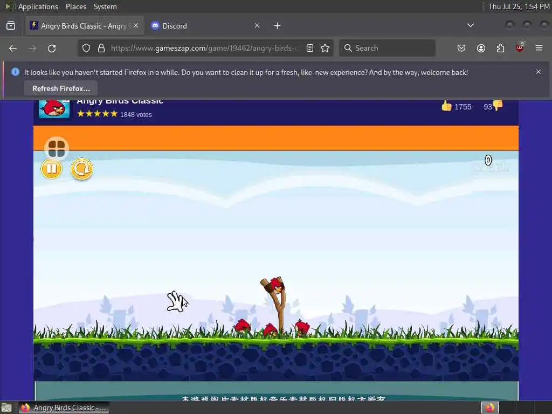The height and width of the screenshot is (414, 552).
Task: Click Refresh Firefox button
Action: [x=61, y=88]
